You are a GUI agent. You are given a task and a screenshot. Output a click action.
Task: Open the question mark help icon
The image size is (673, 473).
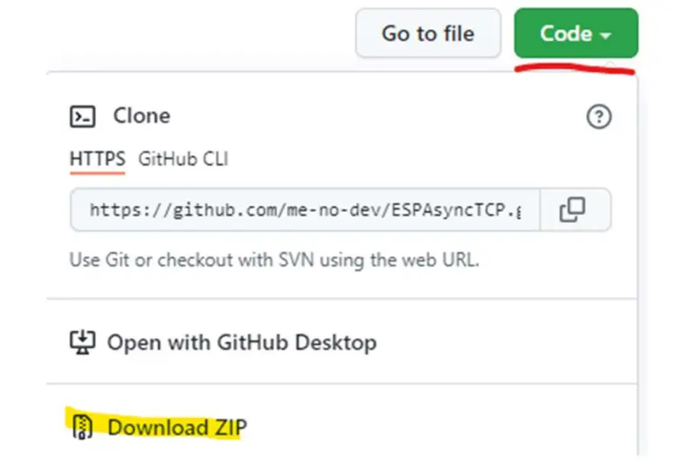[599, 117]
